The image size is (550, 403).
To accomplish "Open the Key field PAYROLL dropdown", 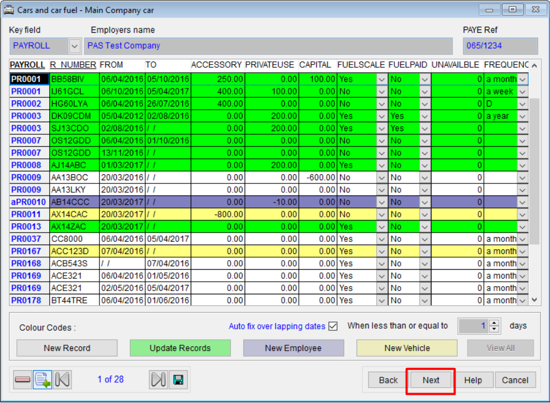I will point(74,46).
